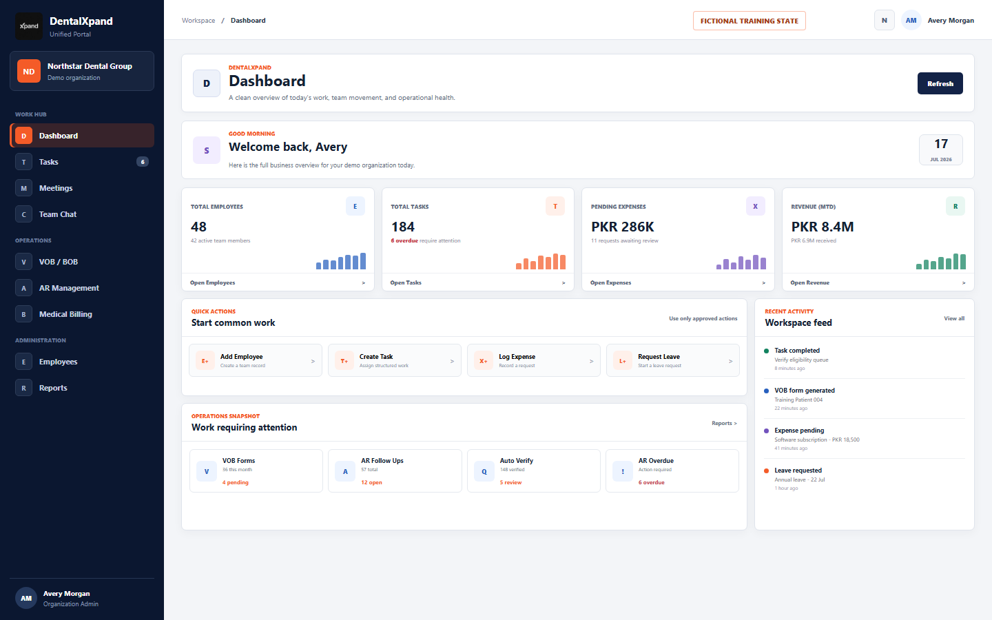Click the Tasks badge showing 6
The width and height of the screenshot is (992, 620).
(143, 162)
